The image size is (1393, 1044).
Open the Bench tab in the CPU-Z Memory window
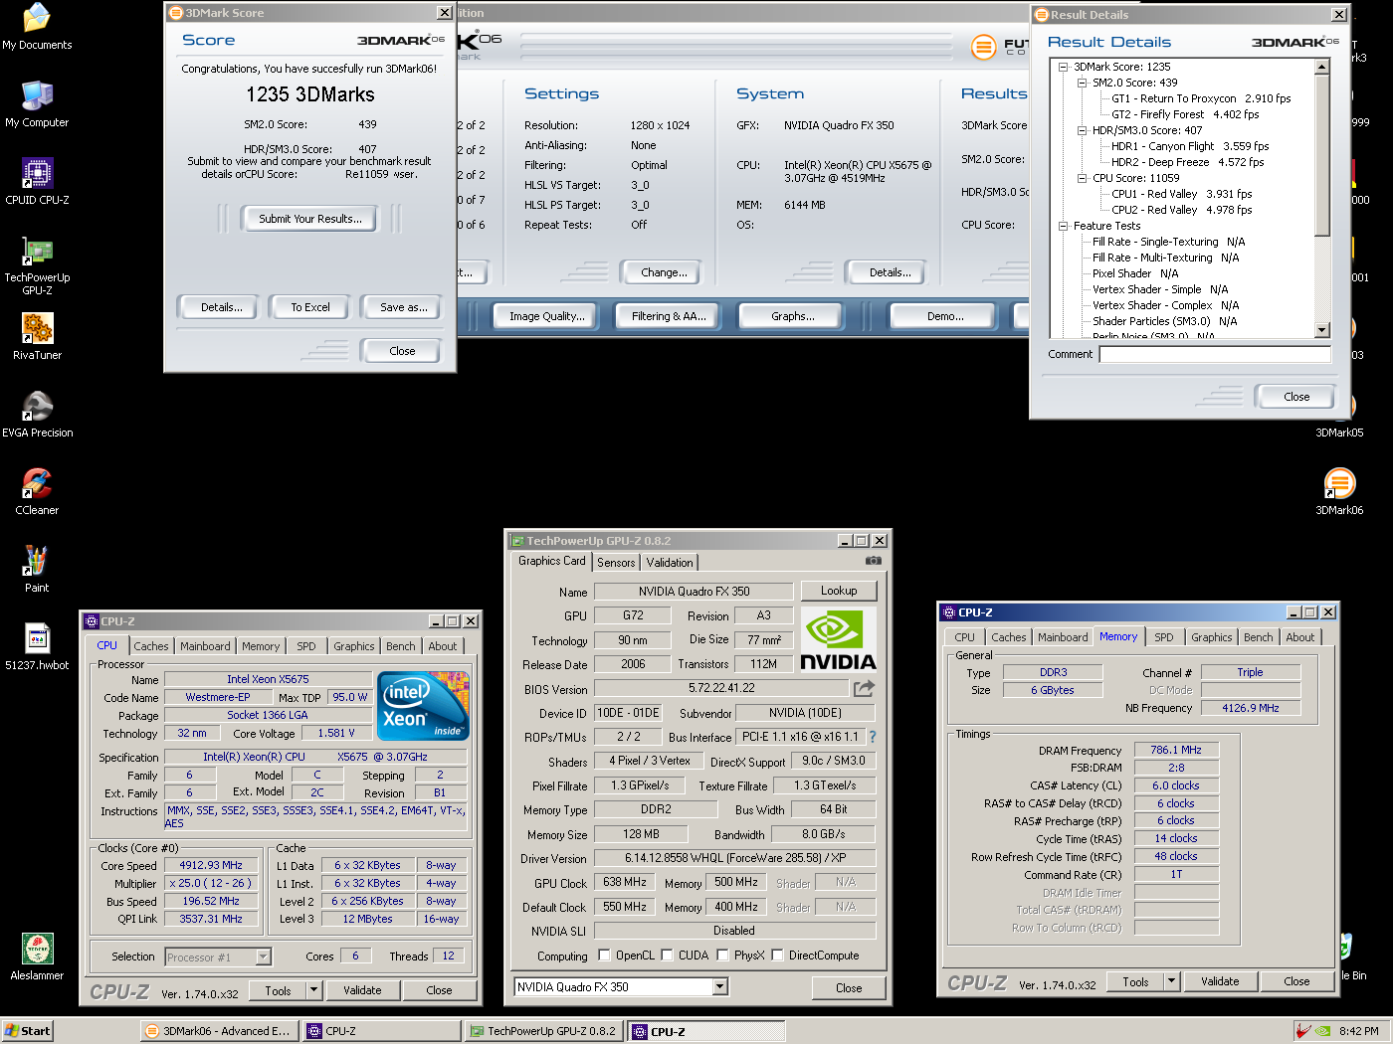tap(1258, 637)
